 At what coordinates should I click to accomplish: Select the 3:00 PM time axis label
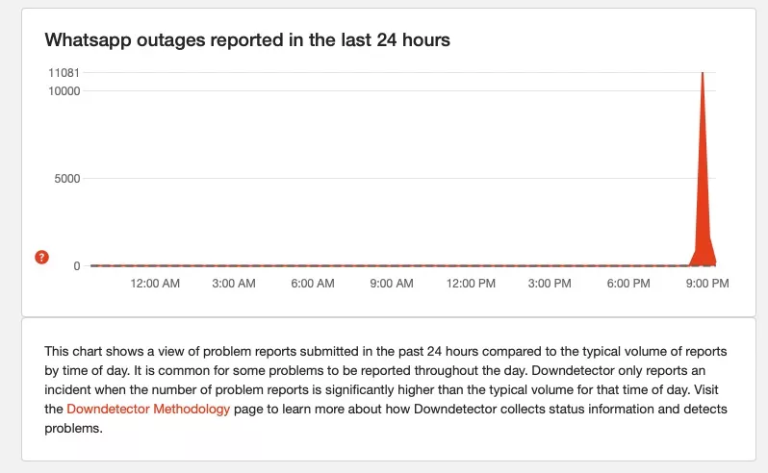pyautogui.click(x=550, y=284)
